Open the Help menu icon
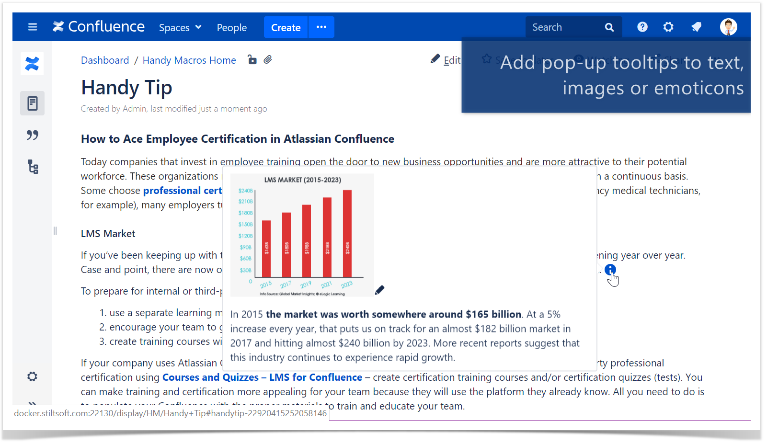This screenshot has width=767, height=444. pyautogui.click(x=642, y=27)
